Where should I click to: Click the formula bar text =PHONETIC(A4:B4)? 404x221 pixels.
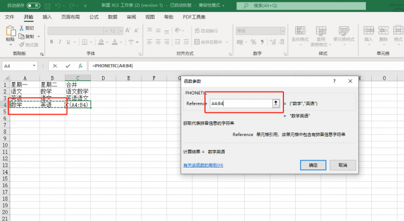click(x=113, y=66)
